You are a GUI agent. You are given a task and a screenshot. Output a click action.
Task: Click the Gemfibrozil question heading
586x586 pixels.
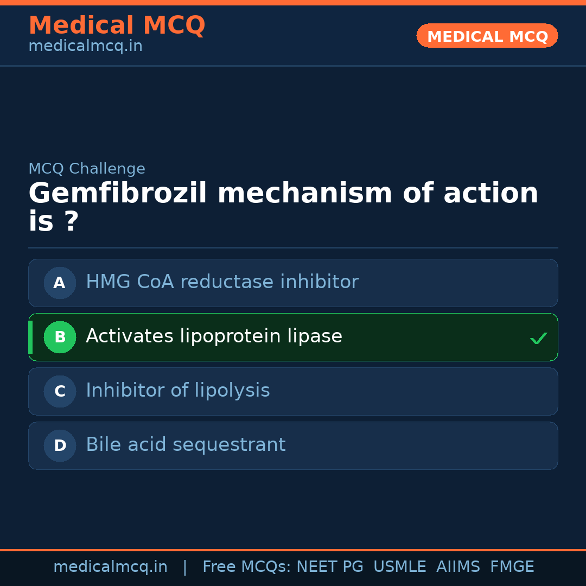(283, 207)
